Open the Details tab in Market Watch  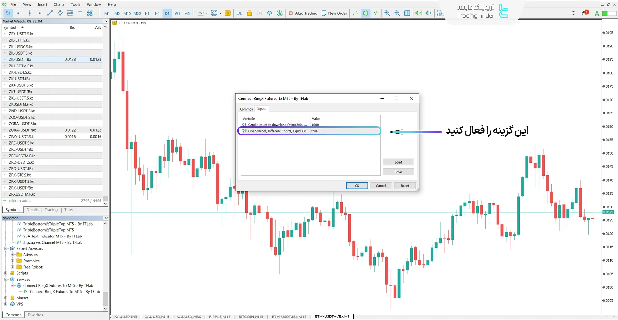[x=33, y=210]
